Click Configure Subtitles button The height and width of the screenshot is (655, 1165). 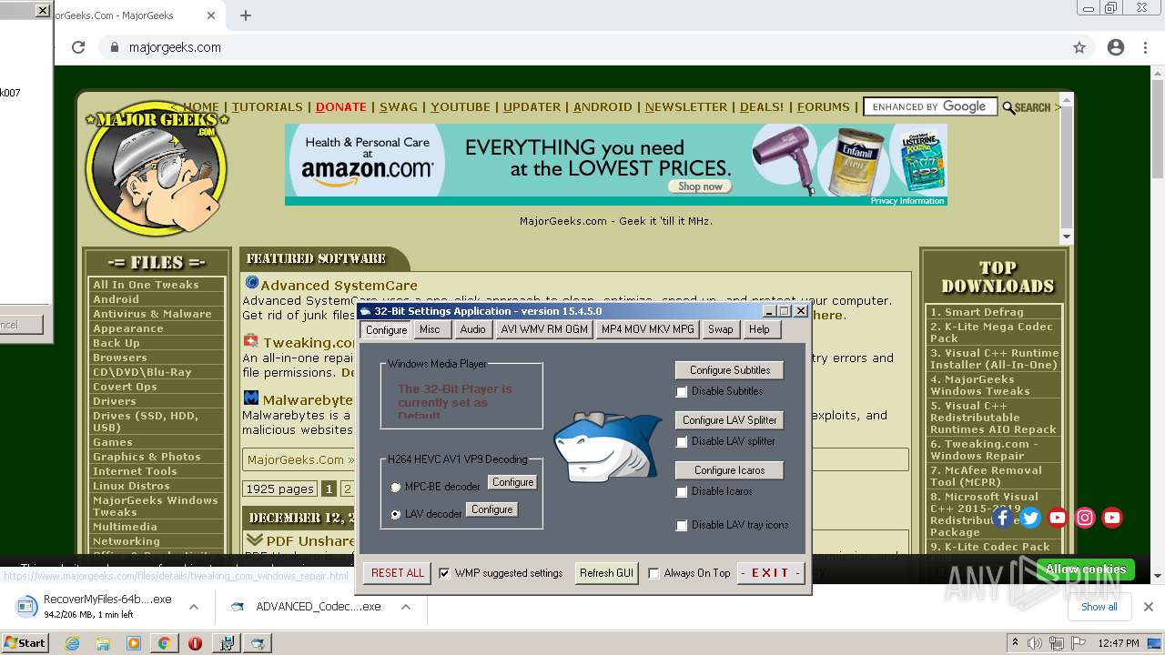pyautogui.click(x=730, y=370)
